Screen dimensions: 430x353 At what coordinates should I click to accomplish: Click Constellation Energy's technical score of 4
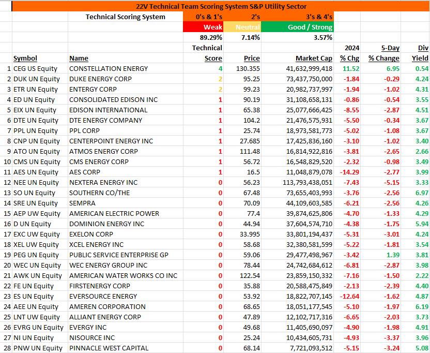click(x=203, y=68)
